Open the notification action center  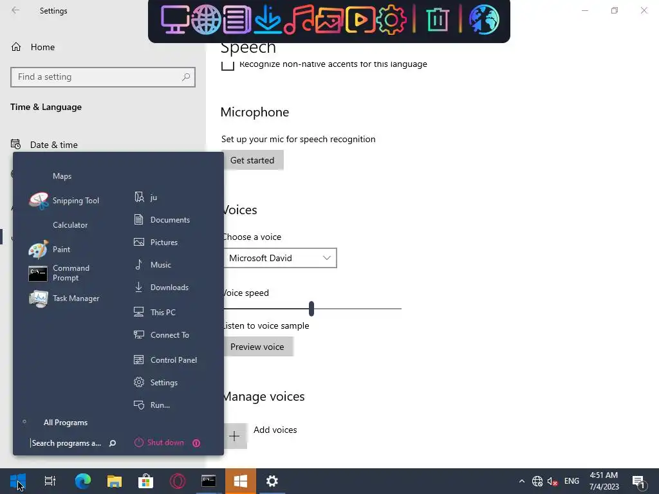pyautogui.click(x=638, y=481)
